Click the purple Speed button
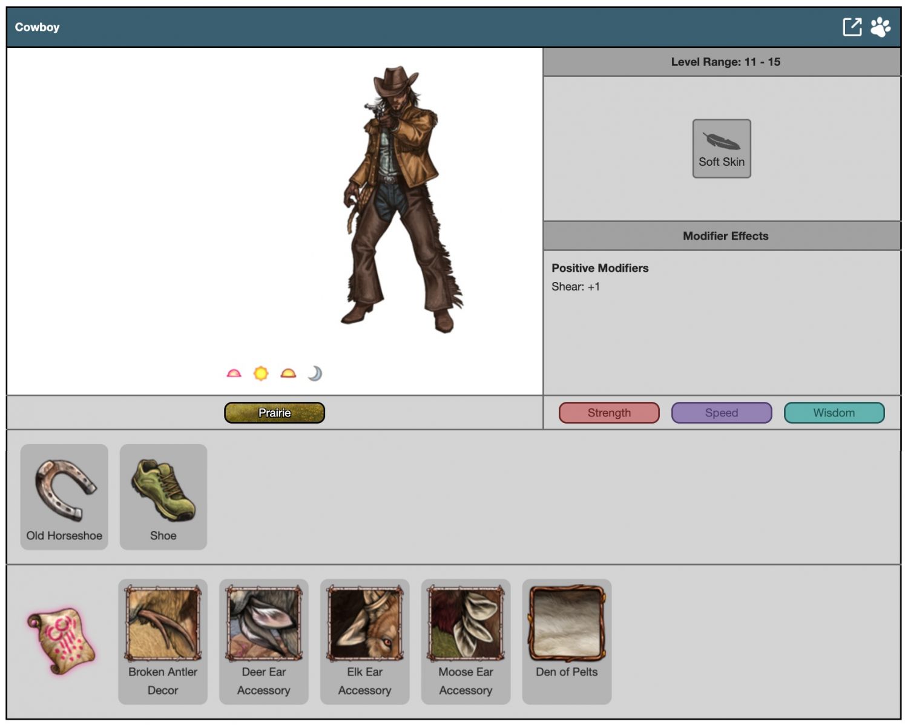Screen dimensions: 905x725 click(x=721, y=413)
